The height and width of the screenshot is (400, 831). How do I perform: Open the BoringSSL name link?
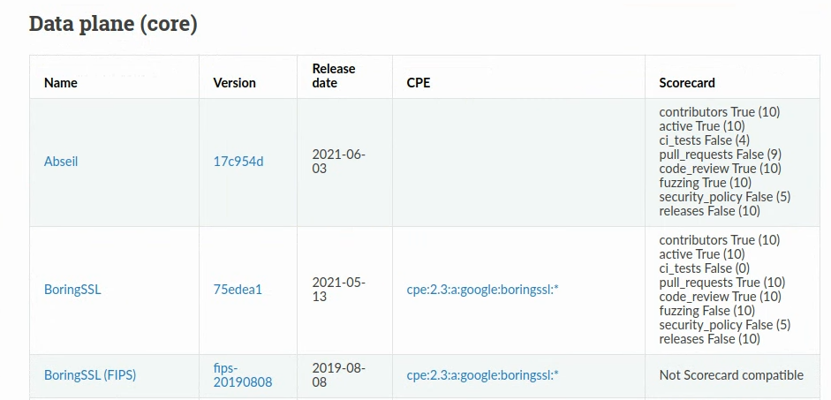coord(72,289)
